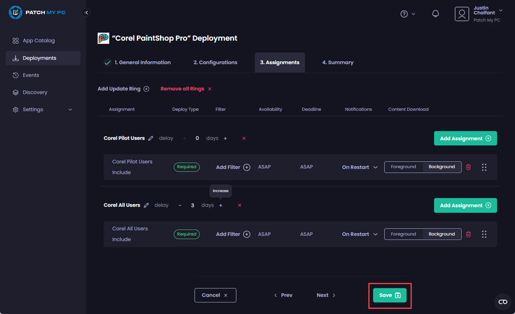Delete the Corel All Users assignment

tap(468, 234)
